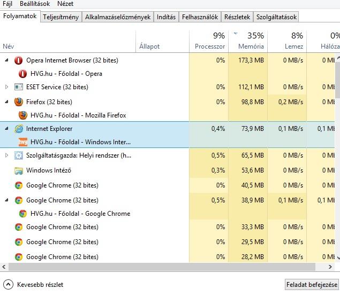Click the Chrome icon in the 28,2 MB row
340x297 pixels.
point(19,257)
